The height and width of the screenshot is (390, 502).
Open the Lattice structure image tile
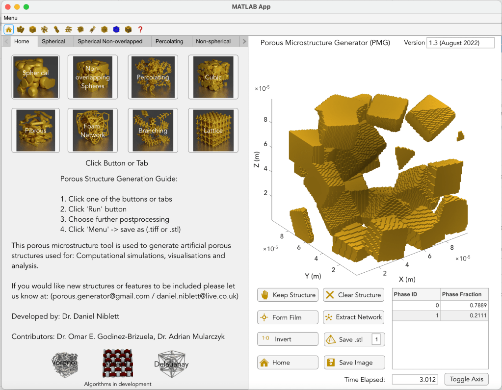pyautogui.click(x=213, y=130)
